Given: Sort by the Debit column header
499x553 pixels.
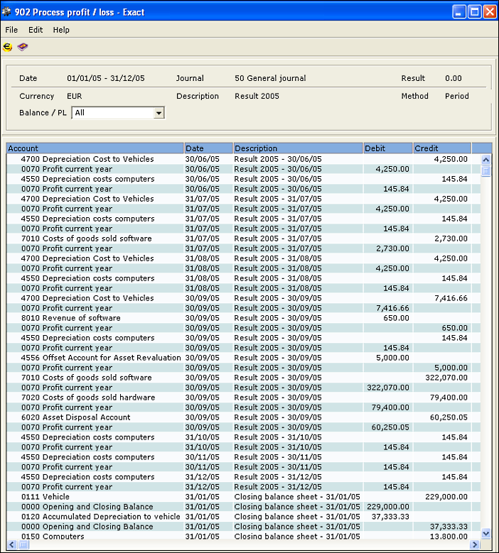Looking at the screenshot, I should [388, 148].
